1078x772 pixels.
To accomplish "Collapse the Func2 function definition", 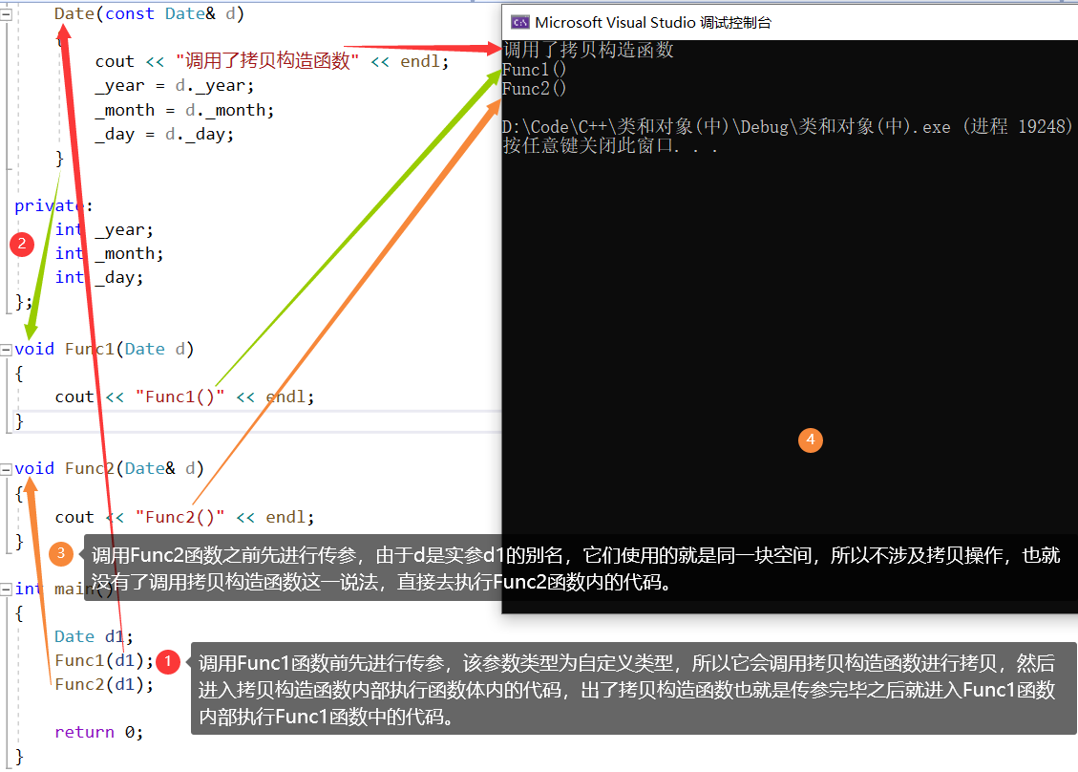I will pyautogui.click(x=5, y=468).
